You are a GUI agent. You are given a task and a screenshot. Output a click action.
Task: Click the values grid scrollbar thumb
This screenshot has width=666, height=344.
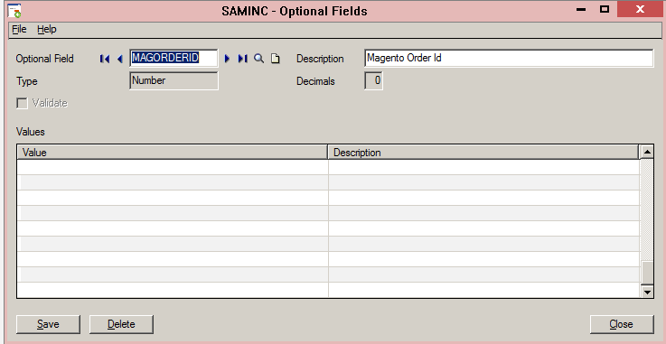[647, 273]
